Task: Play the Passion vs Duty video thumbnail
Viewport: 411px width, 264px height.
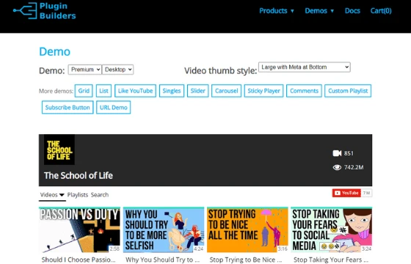Action: point(79,230)
